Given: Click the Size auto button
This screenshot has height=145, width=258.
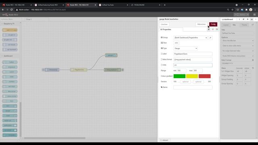Looking at the screenshot, I should 176,43.
